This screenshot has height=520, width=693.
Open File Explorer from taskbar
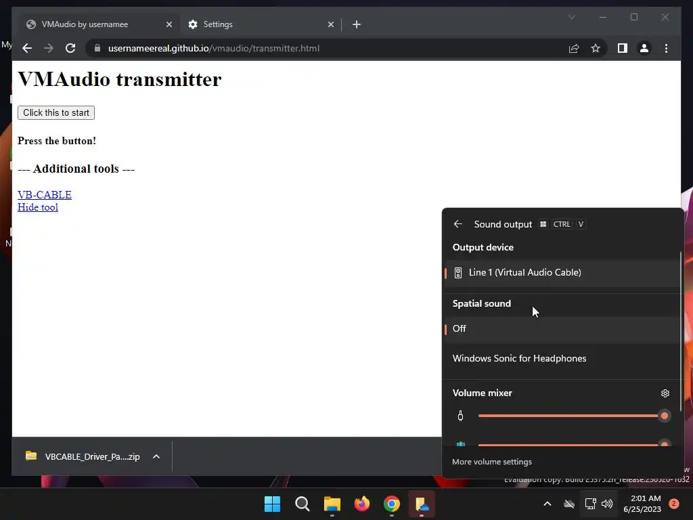[x=332, y=504]
